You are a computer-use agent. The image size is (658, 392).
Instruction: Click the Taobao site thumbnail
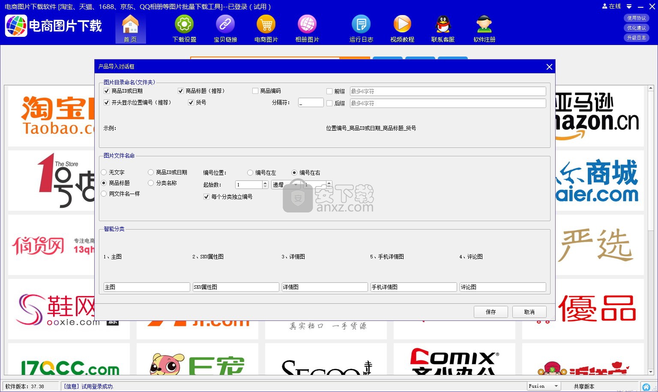tap(51, 116)
